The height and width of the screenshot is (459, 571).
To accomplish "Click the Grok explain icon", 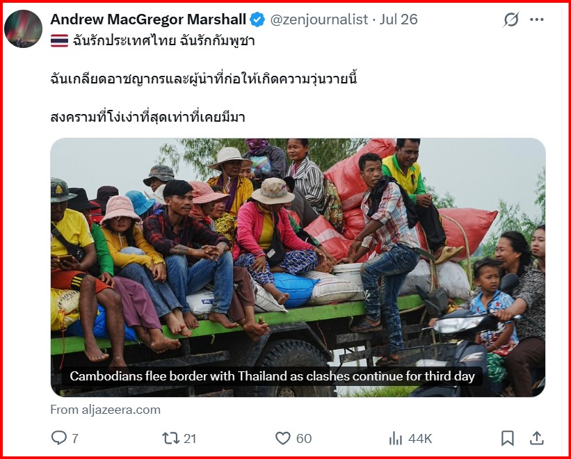I will coord(511,19).
